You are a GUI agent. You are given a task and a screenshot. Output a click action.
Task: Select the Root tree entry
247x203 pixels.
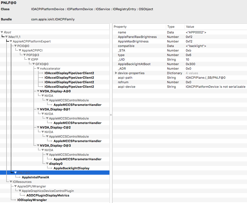(x=7, y=32)
